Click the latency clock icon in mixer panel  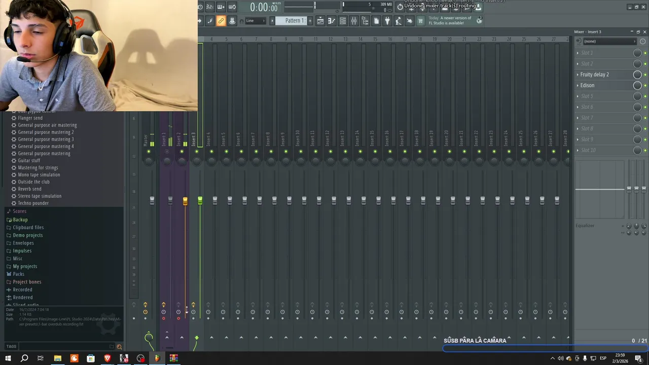642,41
